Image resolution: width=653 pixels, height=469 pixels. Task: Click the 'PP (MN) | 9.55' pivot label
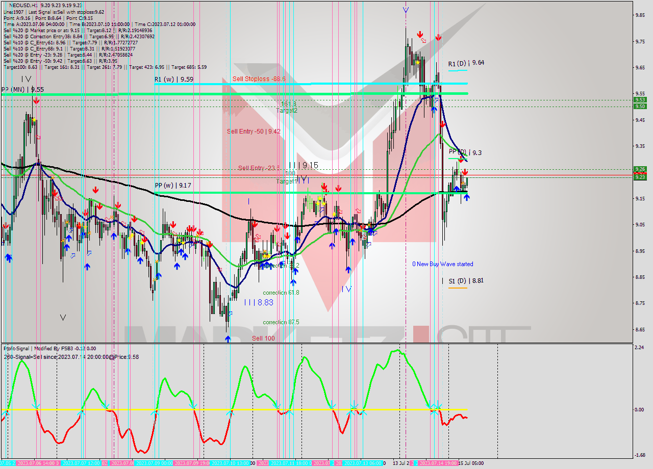pos(22,89)
